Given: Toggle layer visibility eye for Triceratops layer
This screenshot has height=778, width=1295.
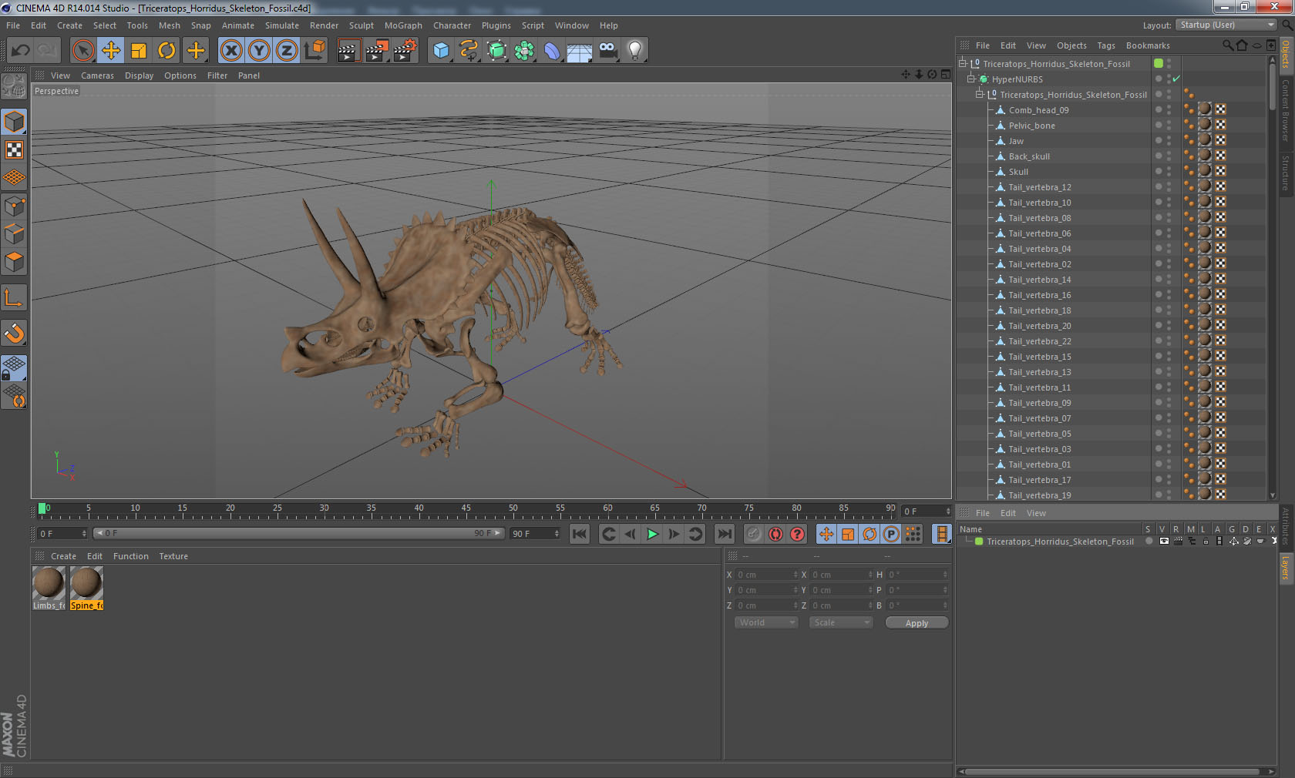Looking at the screenshot, I should (x=1163, y=541).
